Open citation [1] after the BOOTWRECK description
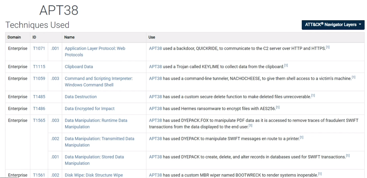 [320, 174]
